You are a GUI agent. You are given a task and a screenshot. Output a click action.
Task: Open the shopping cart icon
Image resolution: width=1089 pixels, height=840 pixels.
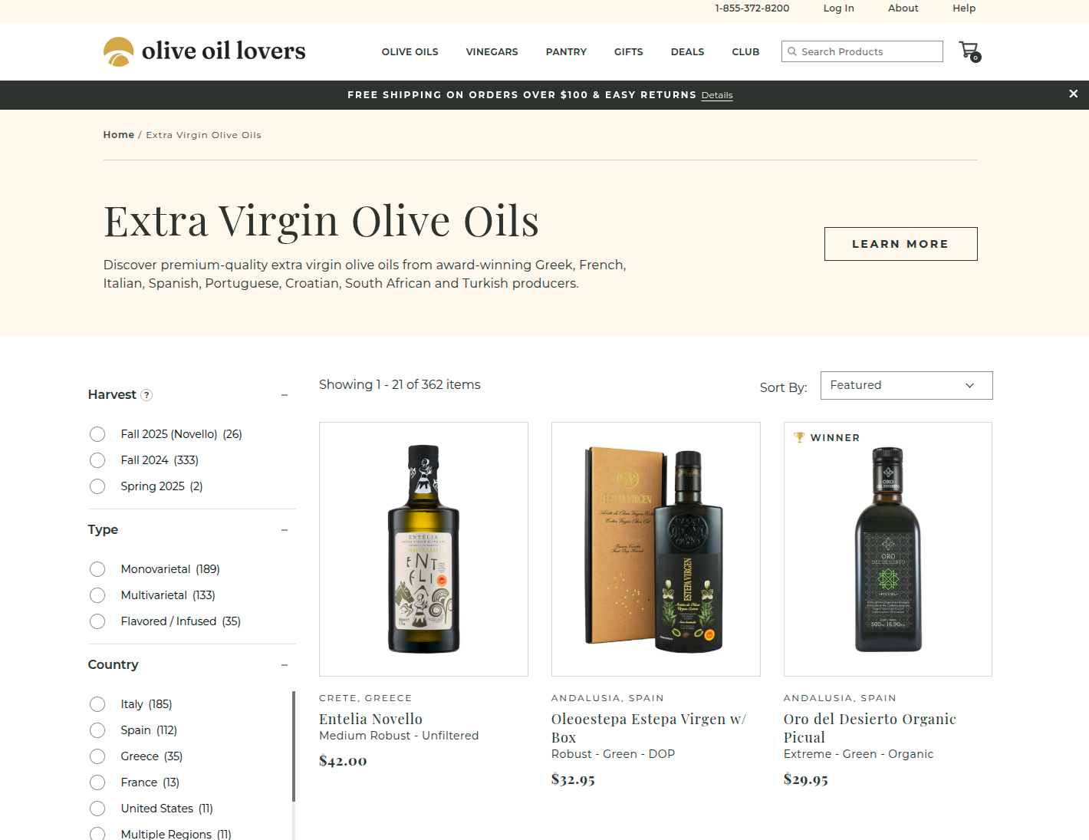click(x=970, y=51)
